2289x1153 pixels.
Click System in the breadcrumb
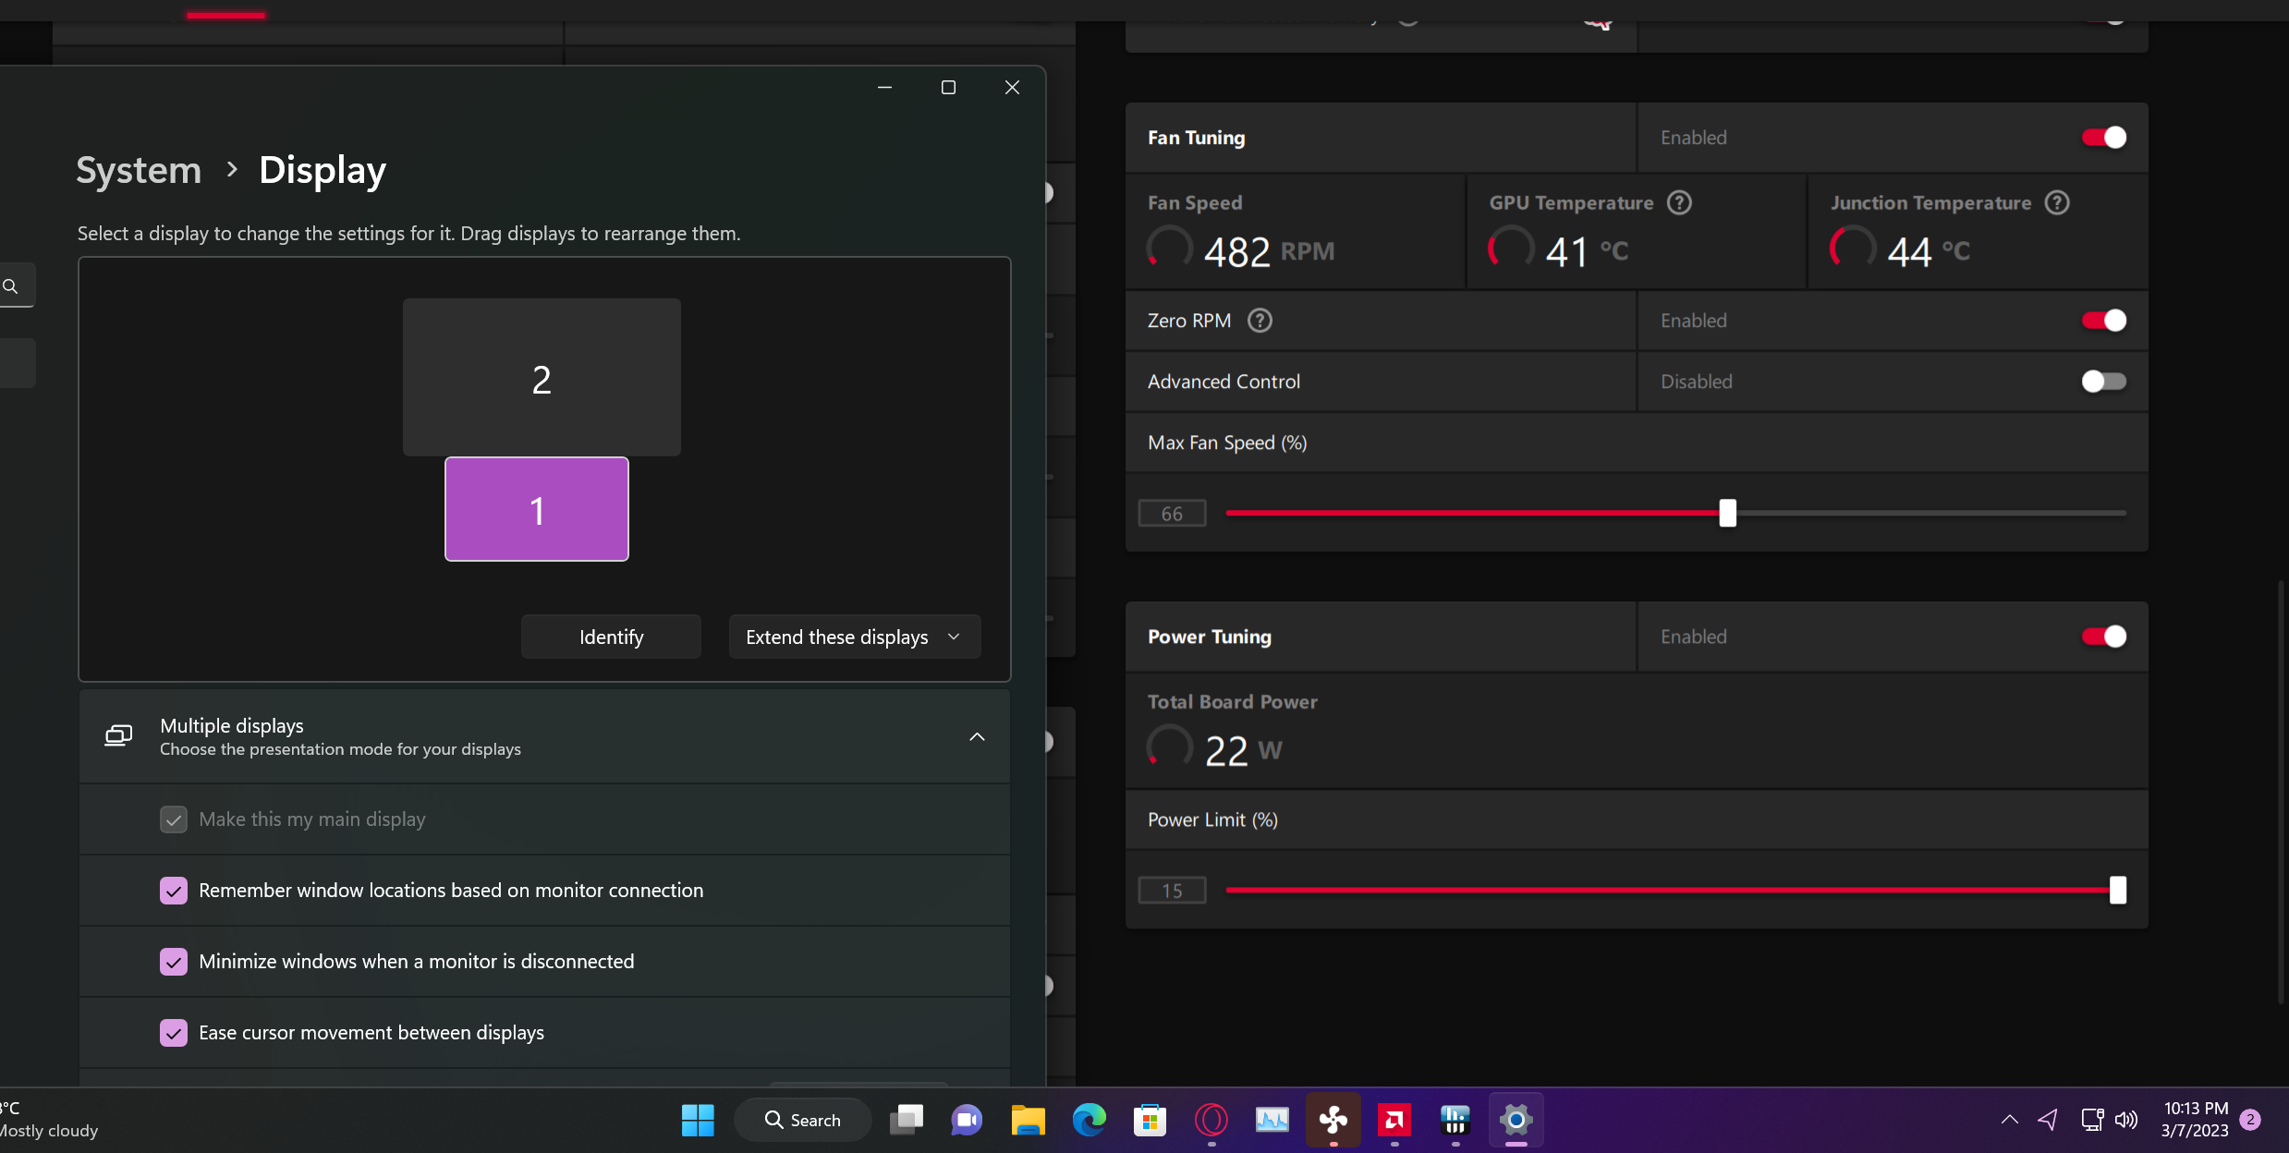coord(139,170)
